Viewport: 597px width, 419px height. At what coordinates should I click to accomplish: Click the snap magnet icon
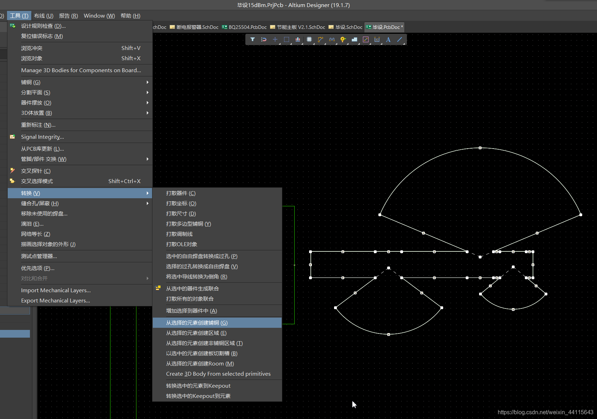[264, 39]
